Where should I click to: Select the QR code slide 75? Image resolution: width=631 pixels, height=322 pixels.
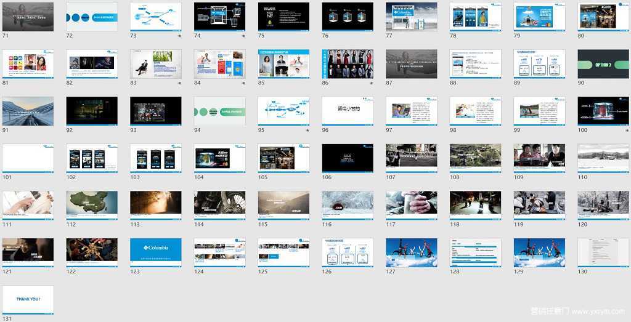(283, 17)
